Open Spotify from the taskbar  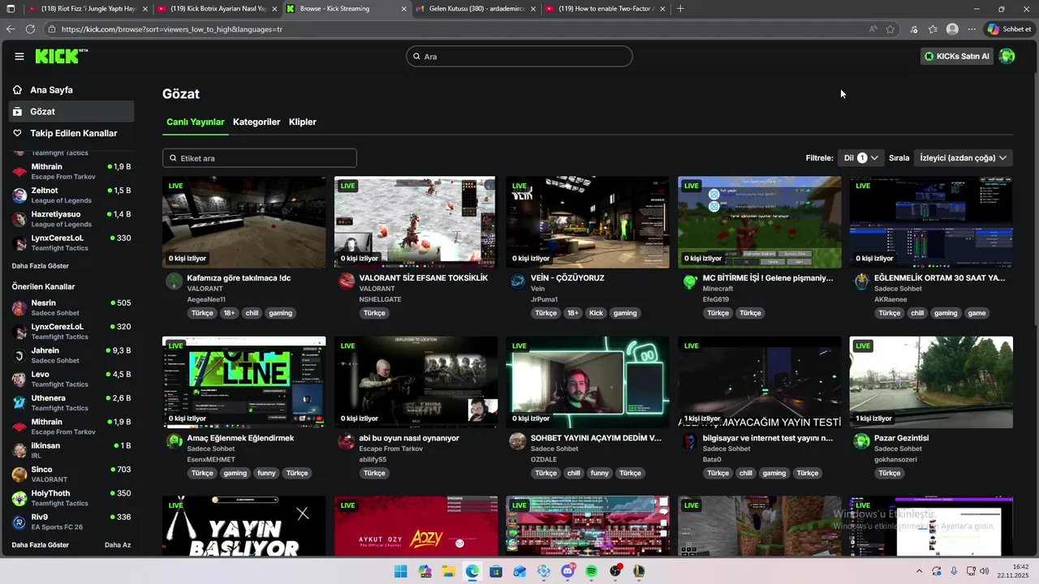[x=592, y=572]
